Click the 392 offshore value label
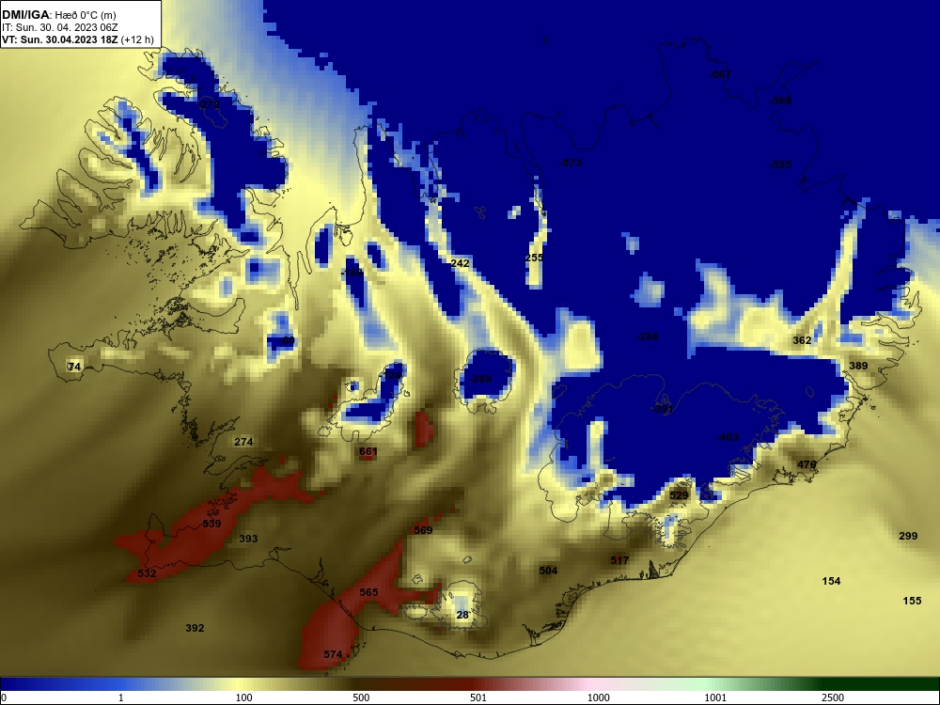 click(195, 628)
